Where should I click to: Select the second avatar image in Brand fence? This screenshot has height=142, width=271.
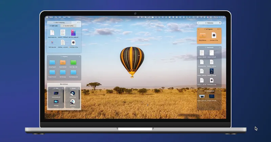tap(72, 102)
